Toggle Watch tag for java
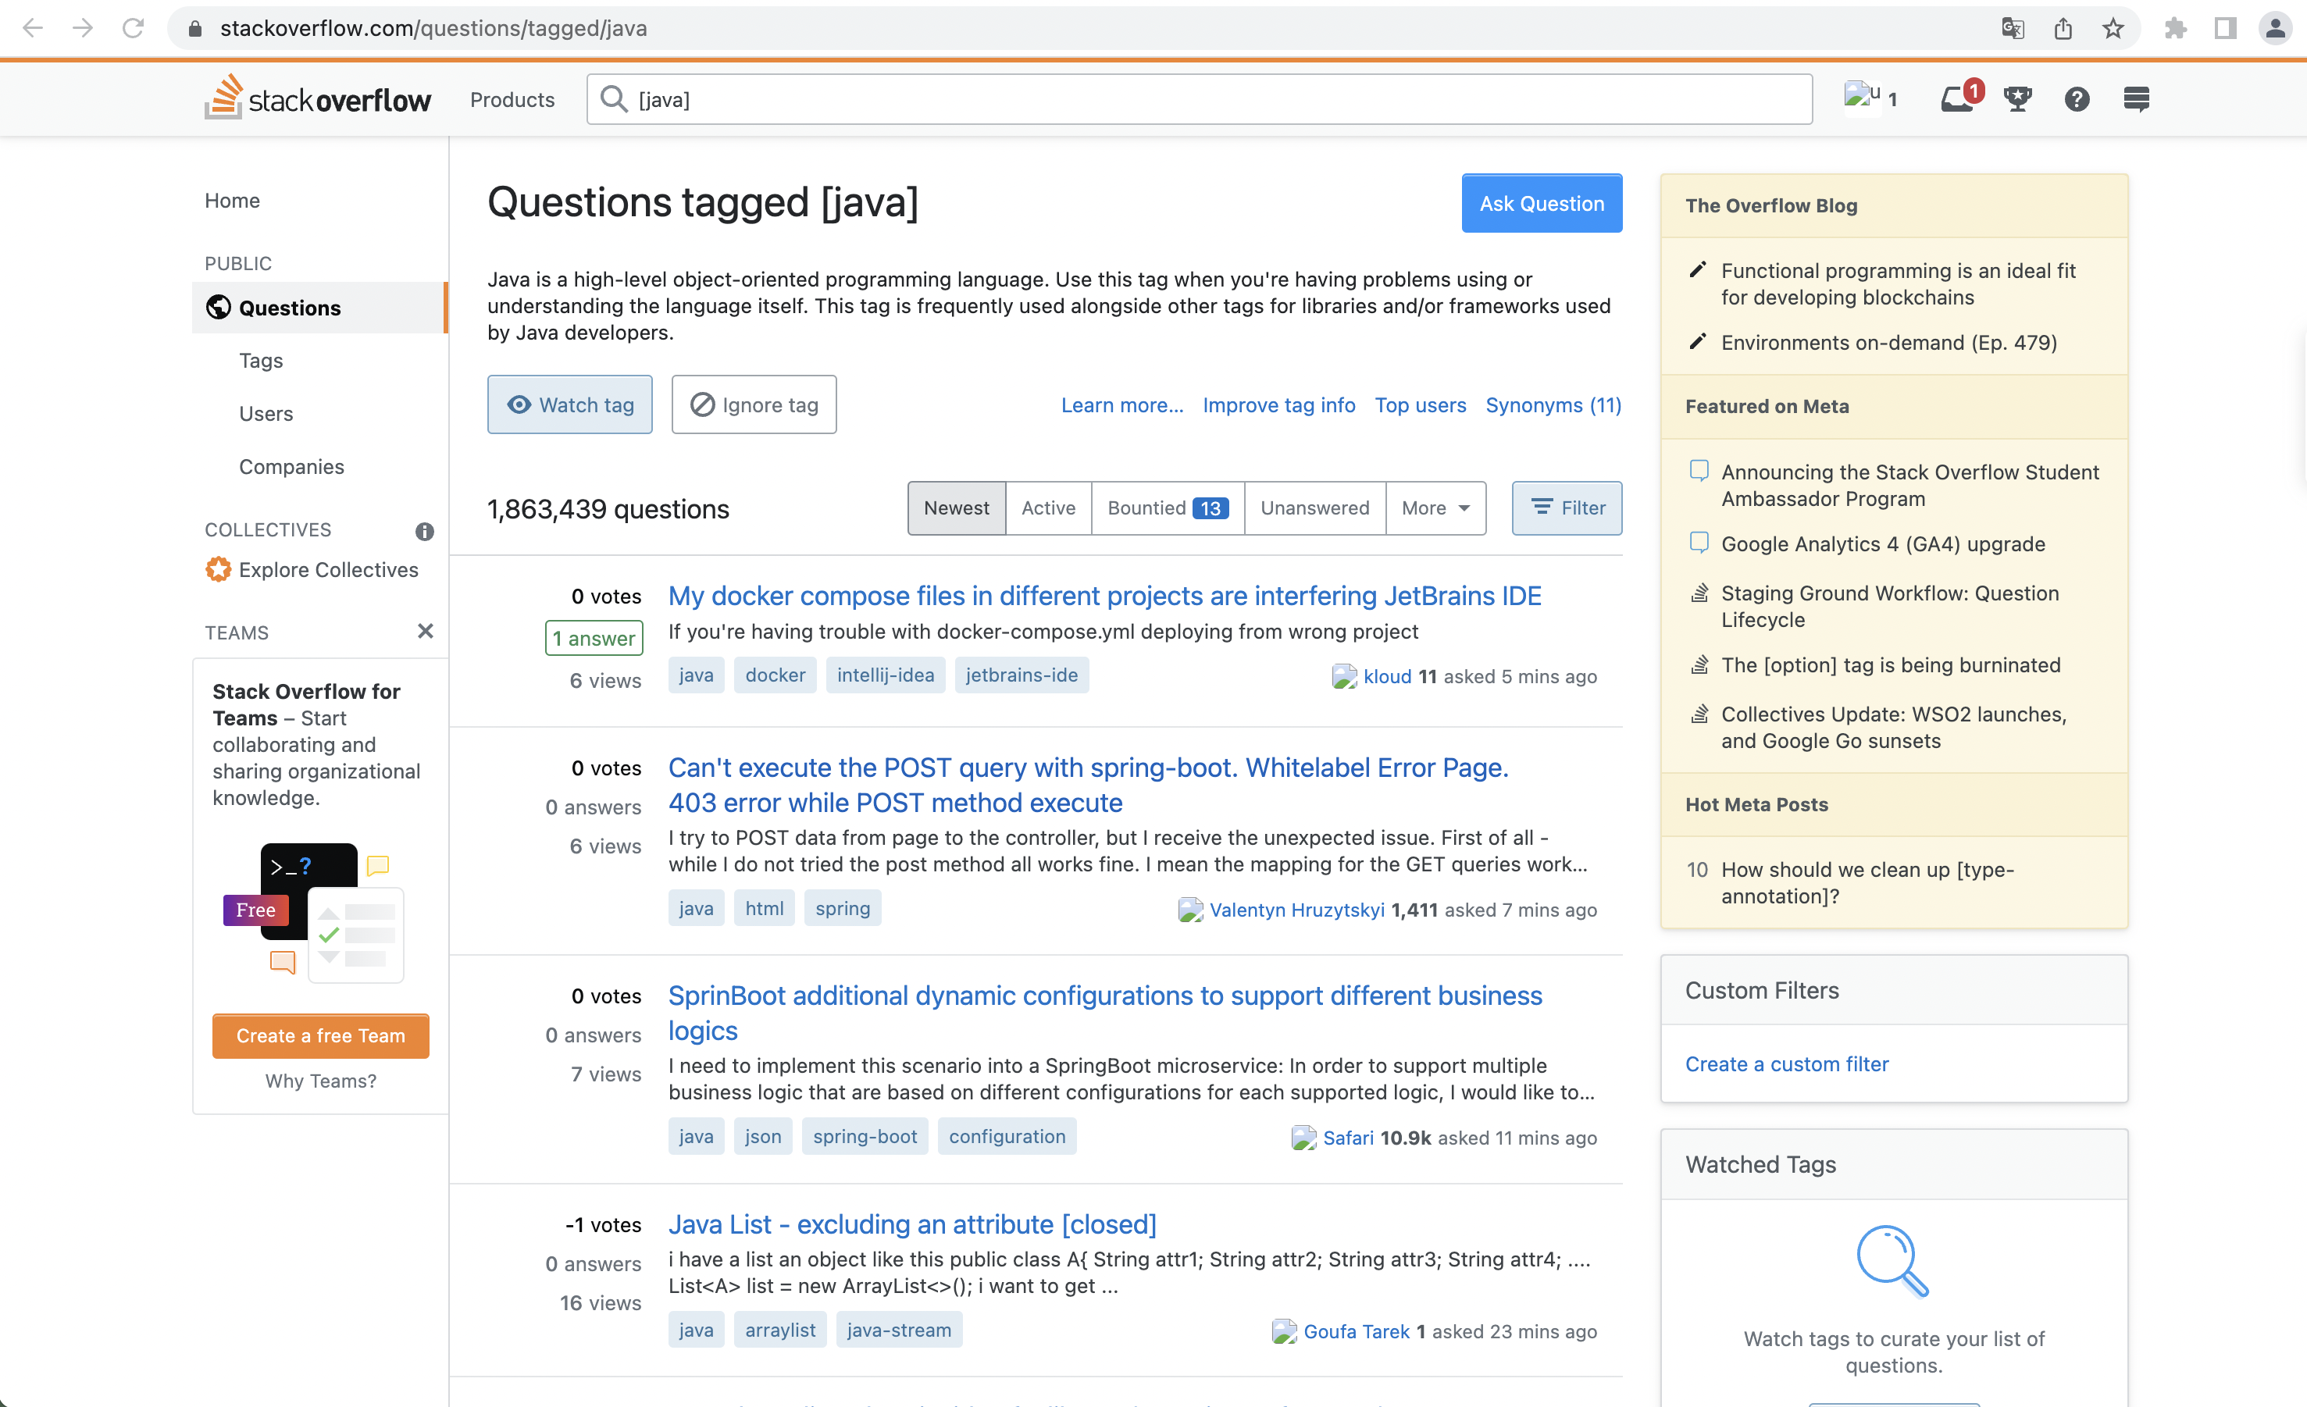Screen dimensions: 2307x1407 pos(569,404)
